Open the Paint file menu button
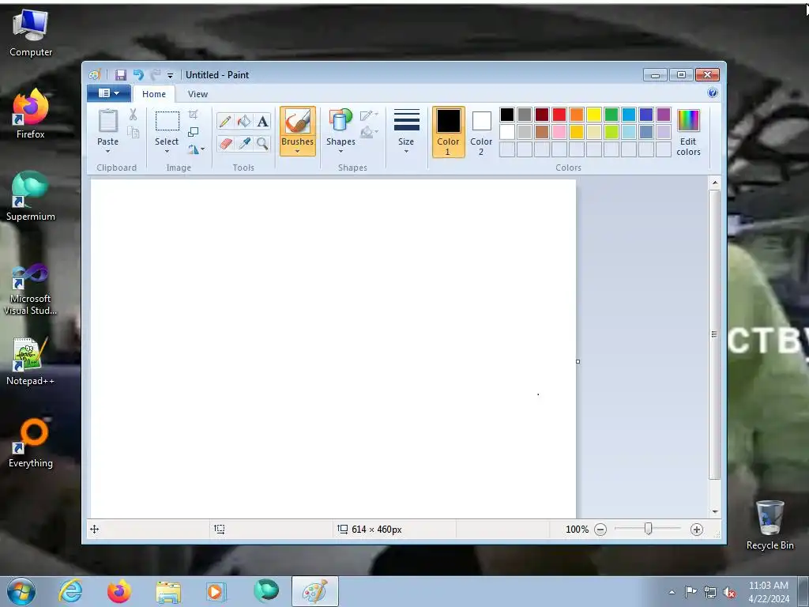 [x=109, y=93]
